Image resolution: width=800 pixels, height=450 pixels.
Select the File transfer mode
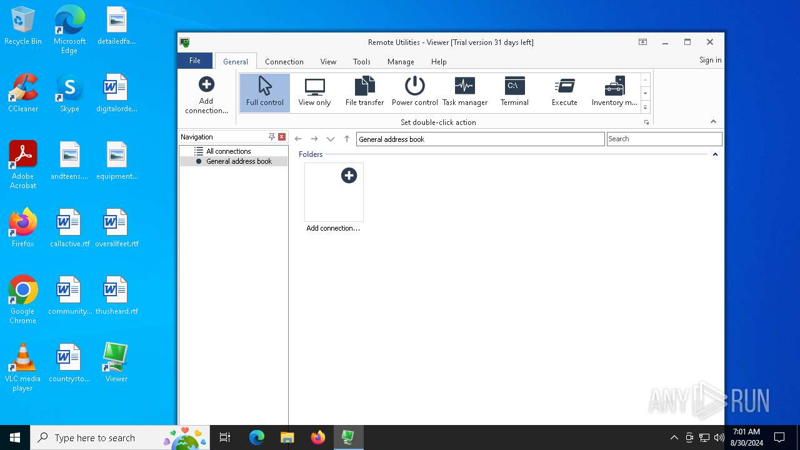click(x=364, y=92)
